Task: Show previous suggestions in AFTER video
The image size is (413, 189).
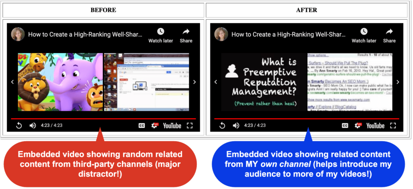Action: 216,82
